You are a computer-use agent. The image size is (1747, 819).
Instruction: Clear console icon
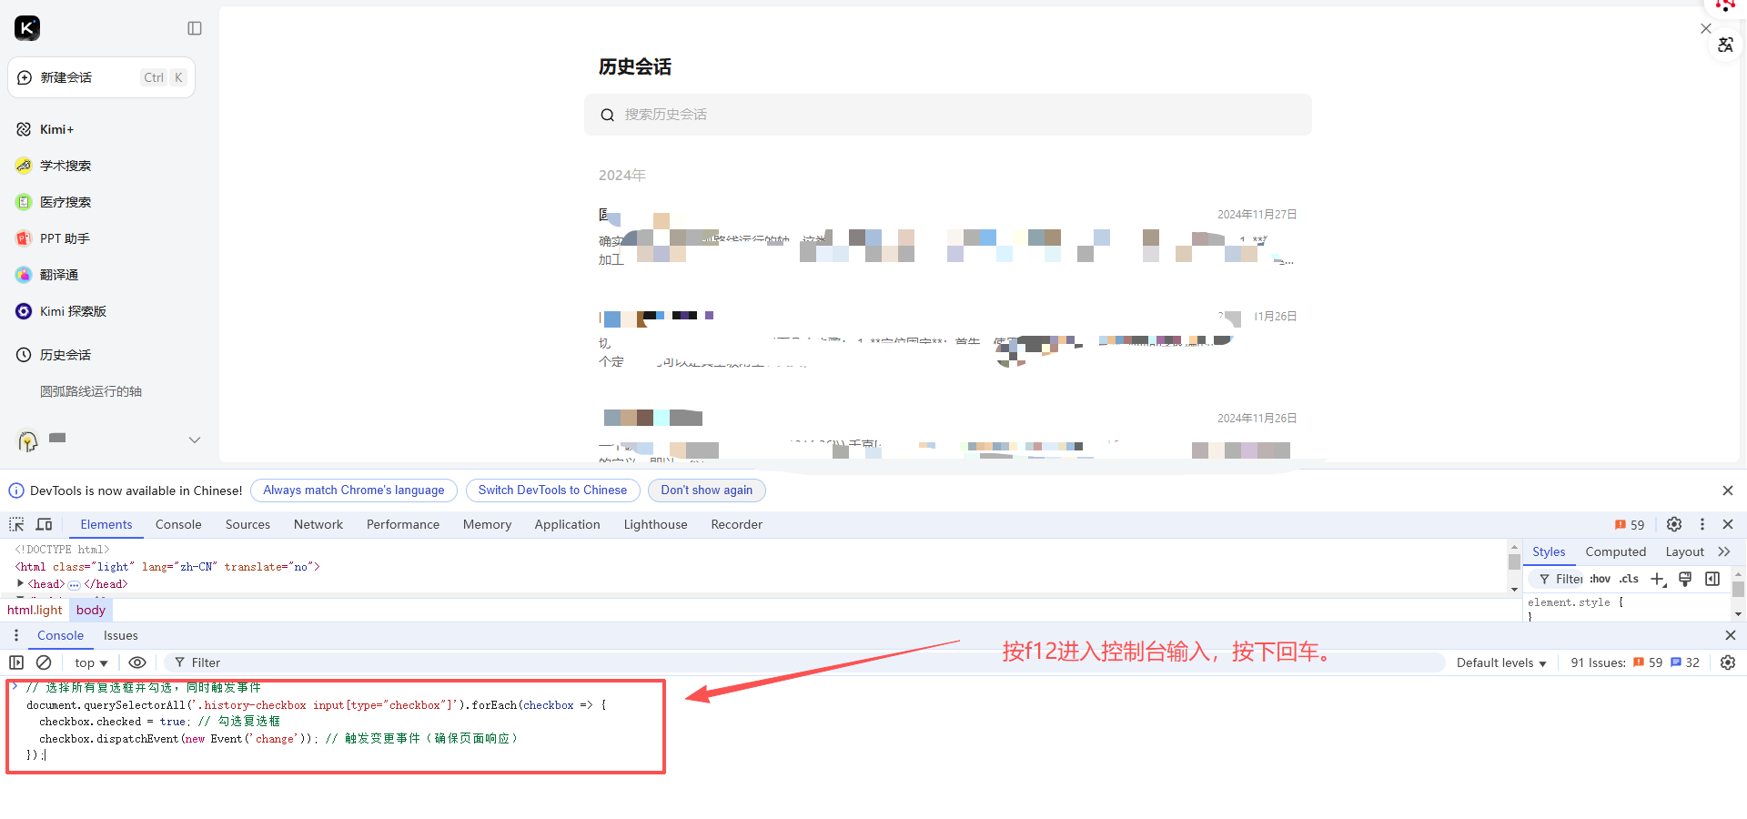coord(44,662)
